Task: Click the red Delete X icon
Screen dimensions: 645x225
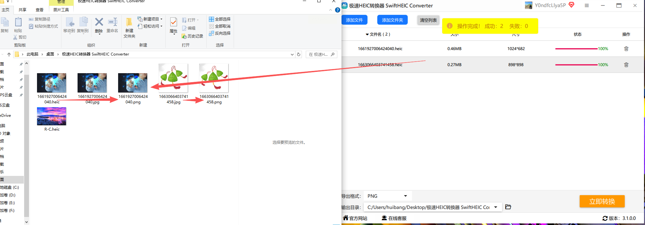Action: click(x=99, y=22)
